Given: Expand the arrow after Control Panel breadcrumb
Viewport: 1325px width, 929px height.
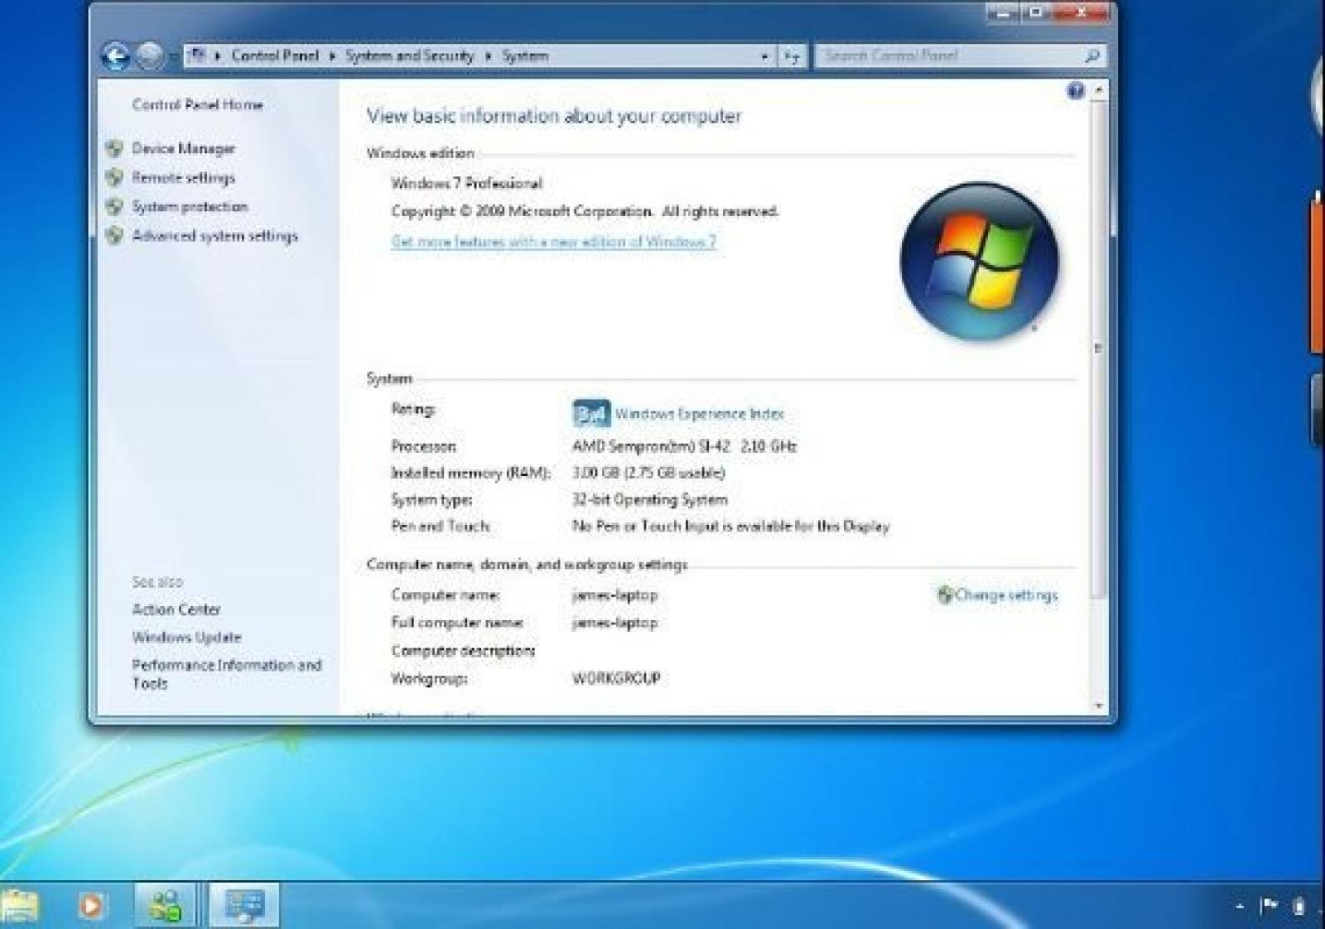Looking at the screenshot, I should tap(332, 56).
